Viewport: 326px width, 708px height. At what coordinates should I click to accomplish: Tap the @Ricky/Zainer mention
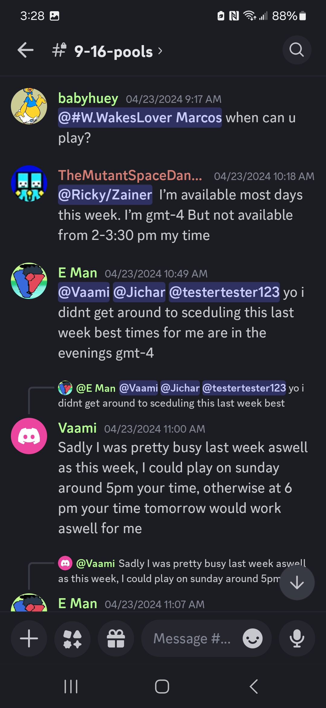point(105,195)
